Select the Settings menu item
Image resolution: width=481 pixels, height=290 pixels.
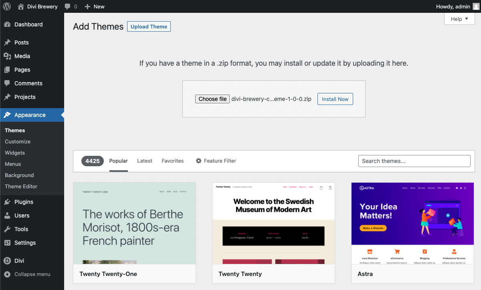point(32,243)
